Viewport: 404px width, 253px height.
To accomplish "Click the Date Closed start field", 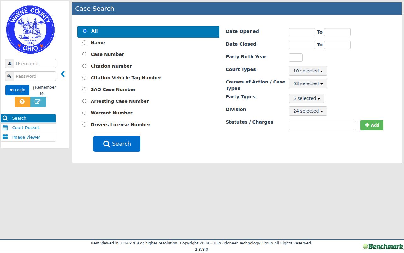I will click(x=302, y=45).
